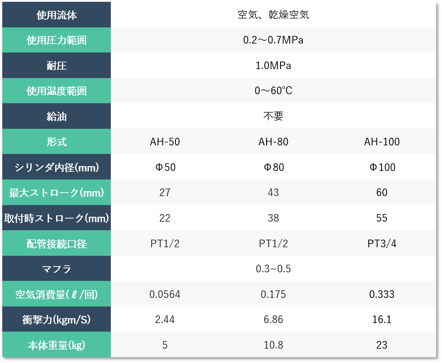The height and width of the screenshot is (363, 442).
Task: Click the 不要 value in 給油 row
Action: [x=273, y=117]
